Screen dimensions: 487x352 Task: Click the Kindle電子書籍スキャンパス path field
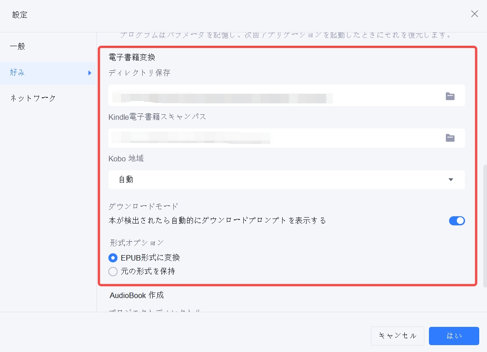point(274,138)
